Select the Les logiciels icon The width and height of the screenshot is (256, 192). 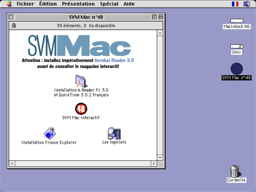click(x=114, y=133)
